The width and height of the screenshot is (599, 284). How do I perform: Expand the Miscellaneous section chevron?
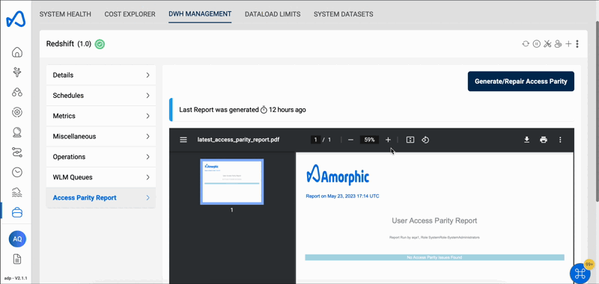(x=148, y=137)
